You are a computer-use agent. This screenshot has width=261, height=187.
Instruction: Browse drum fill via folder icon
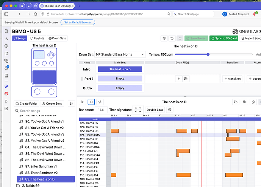pos(186,79)
